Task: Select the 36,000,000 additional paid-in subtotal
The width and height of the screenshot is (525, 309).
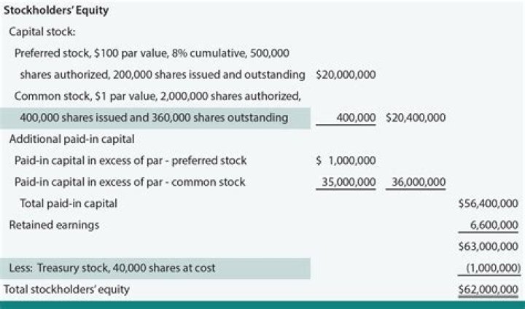Action: pos(416,181)
